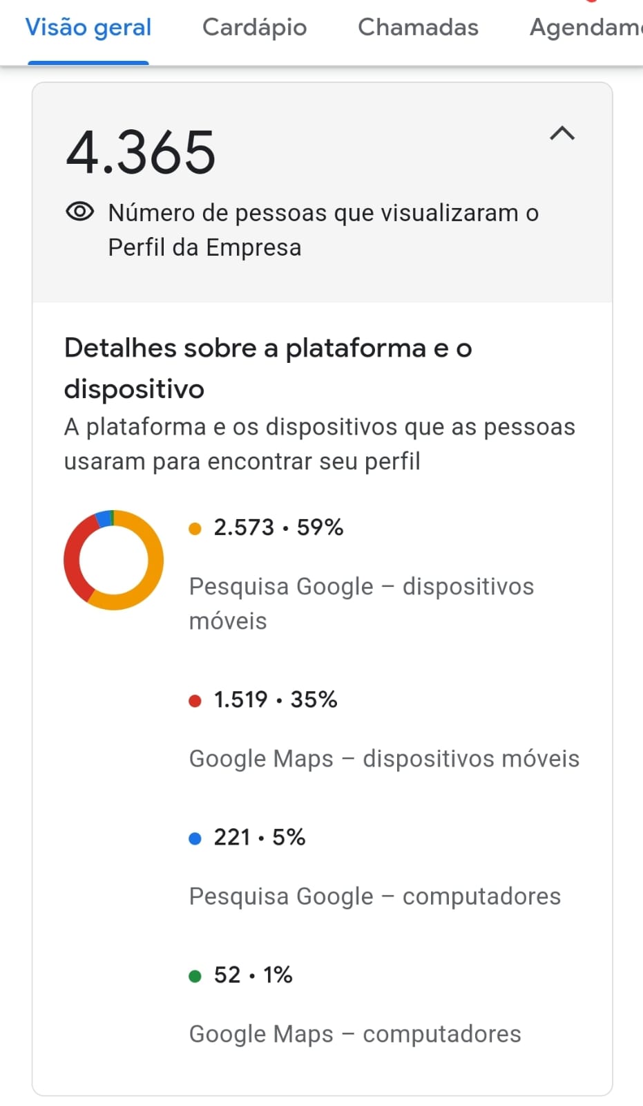This screenshot has height=1106, width=643.
Task: Select the 52 · 1% value
Action: click(x=253, y=975)
